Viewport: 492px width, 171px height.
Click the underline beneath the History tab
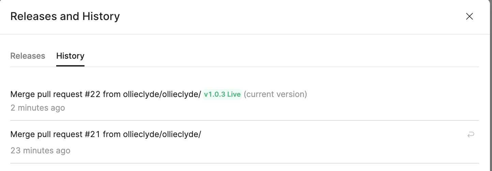pyautogui.click(x=70, y=66)
